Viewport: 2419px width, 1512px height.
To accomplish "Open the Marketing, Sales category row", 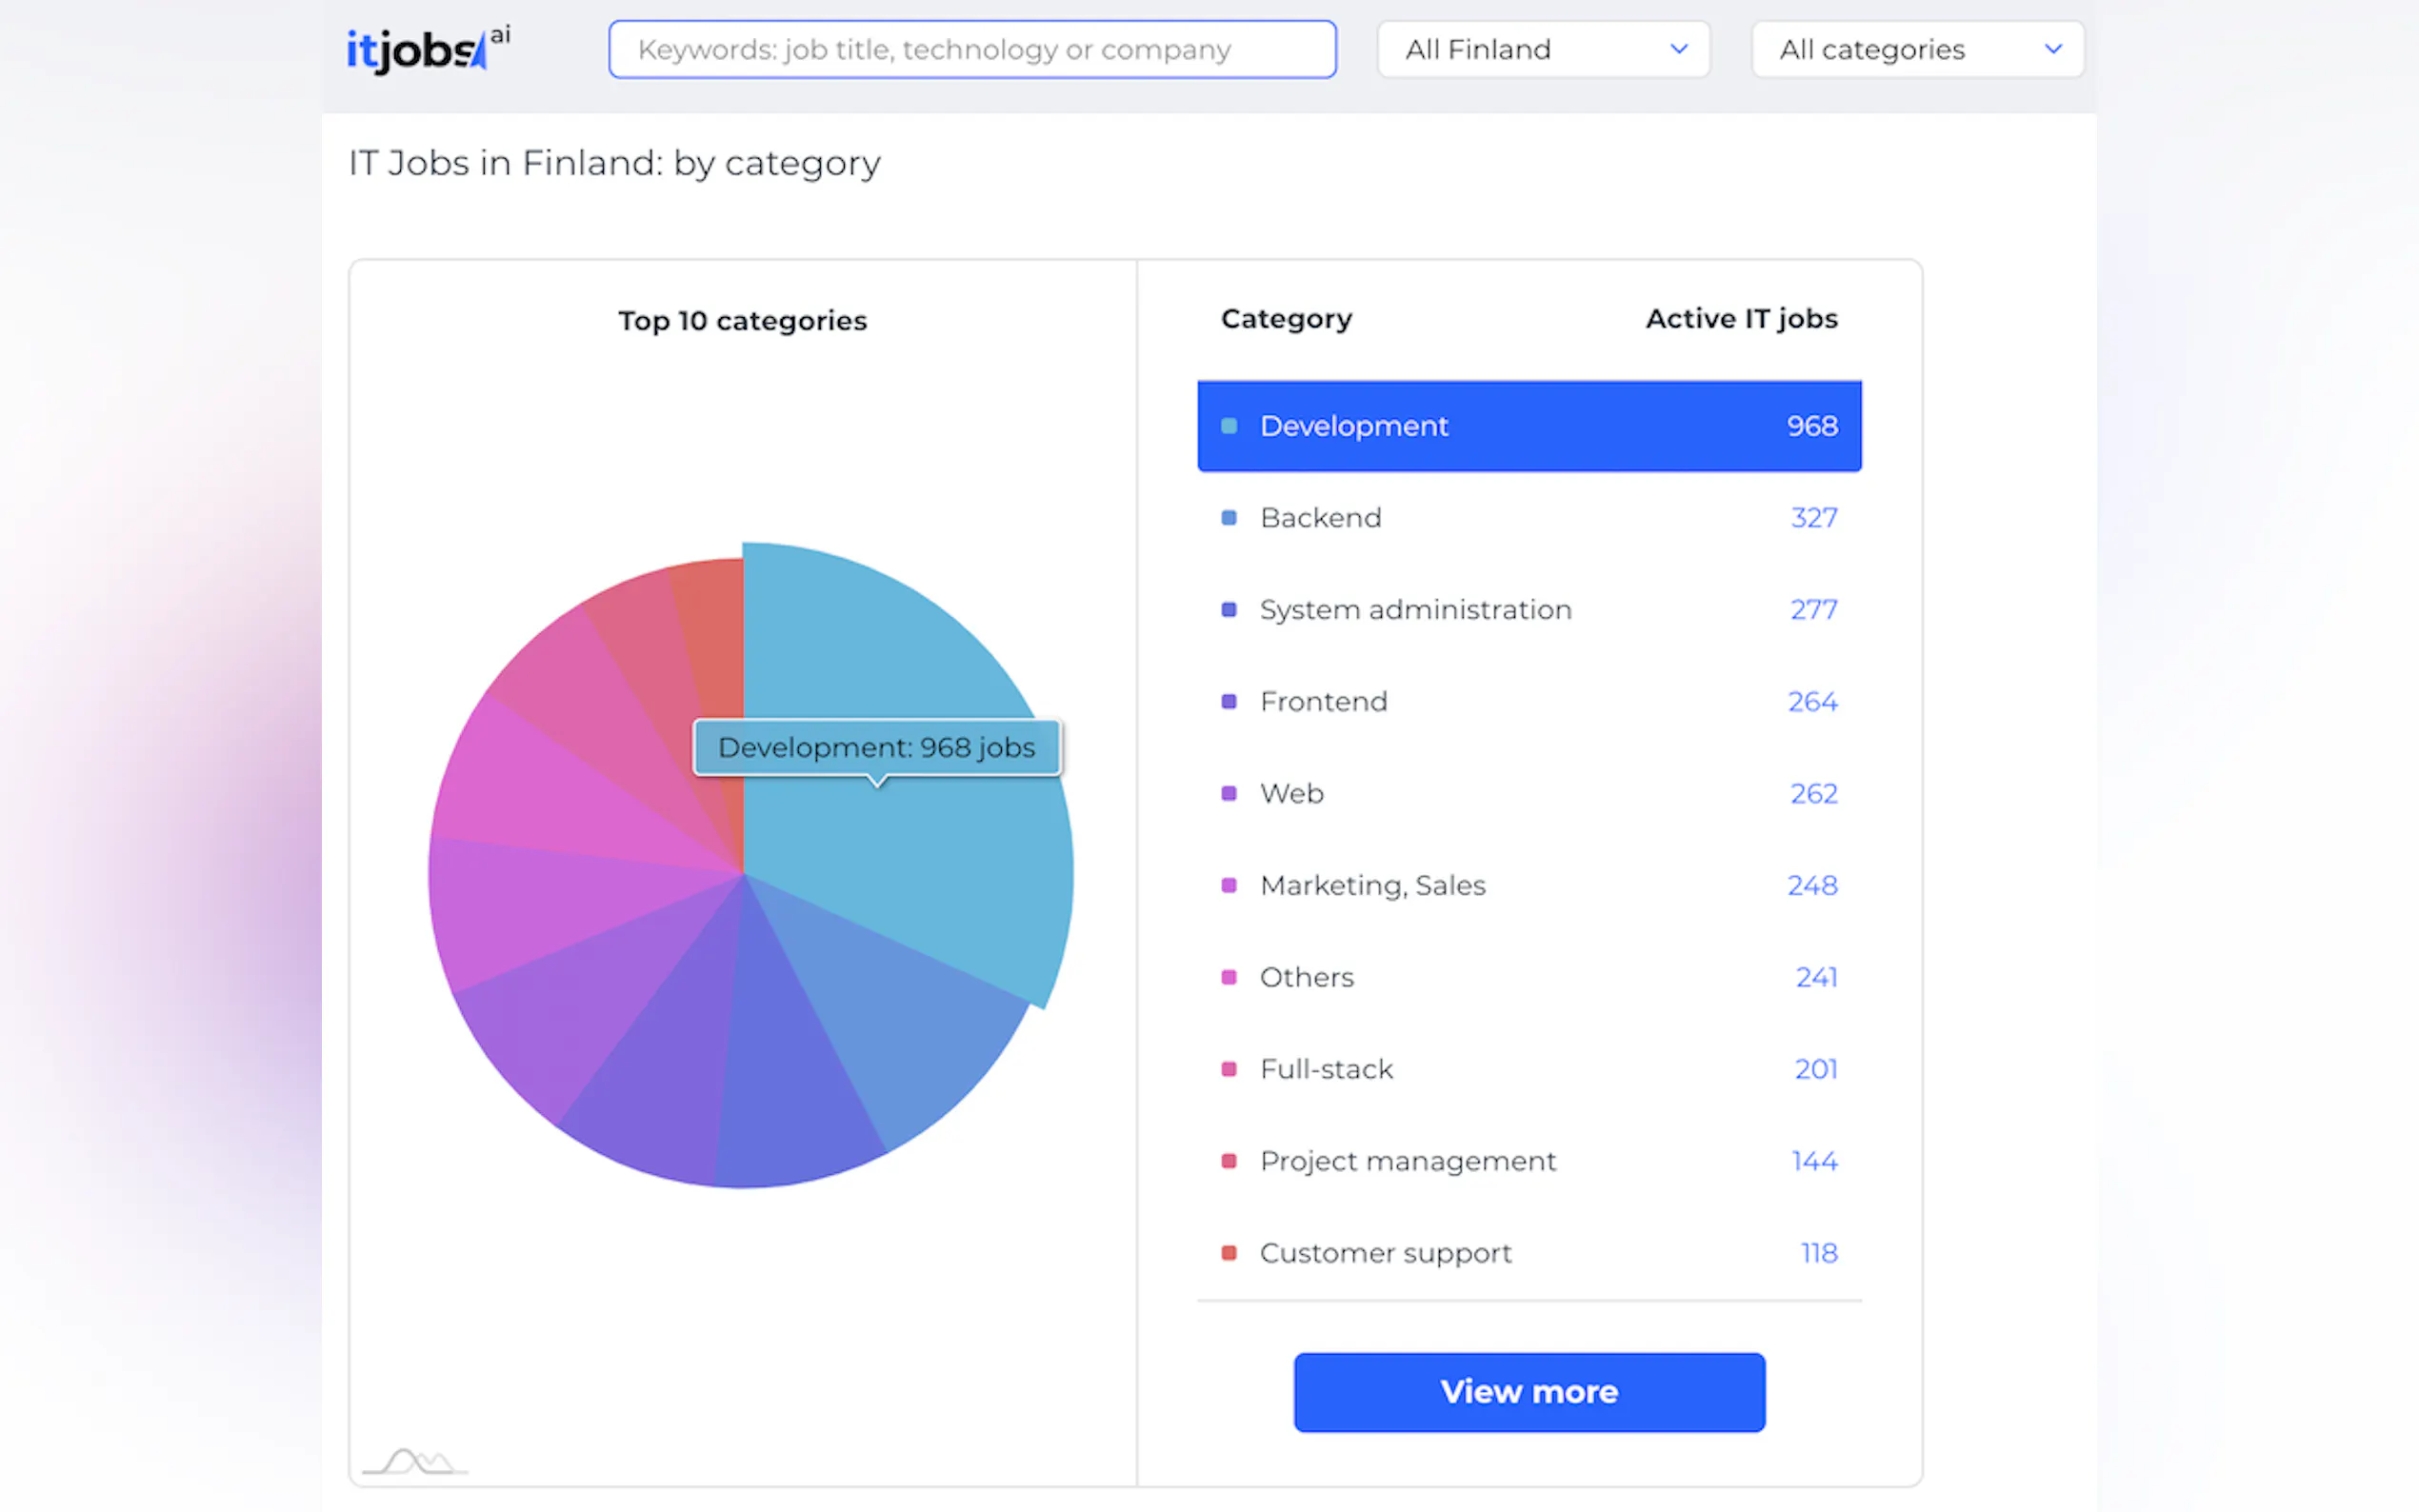I will (1529, 886).
